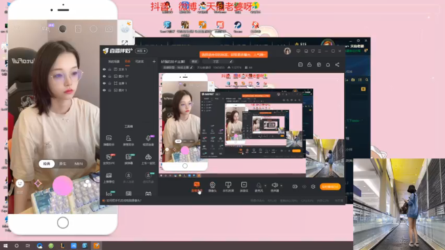445x250 pixels.
Task: Click the record video icon beside start button
Action: 295,187
